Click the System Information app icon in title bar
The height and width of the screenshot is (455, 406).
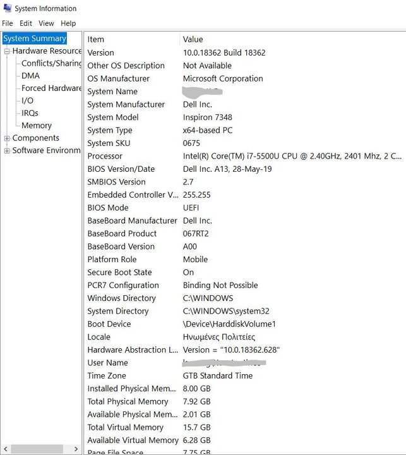7,8
